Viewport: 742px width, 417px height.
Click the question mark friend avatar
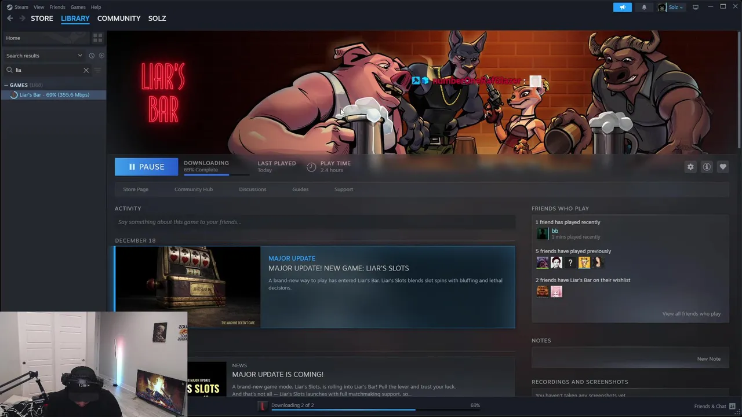[x=570, y=262]
